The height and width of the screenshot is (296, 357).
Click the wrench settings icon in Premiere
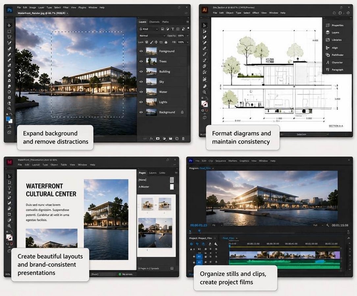[327, 225]
